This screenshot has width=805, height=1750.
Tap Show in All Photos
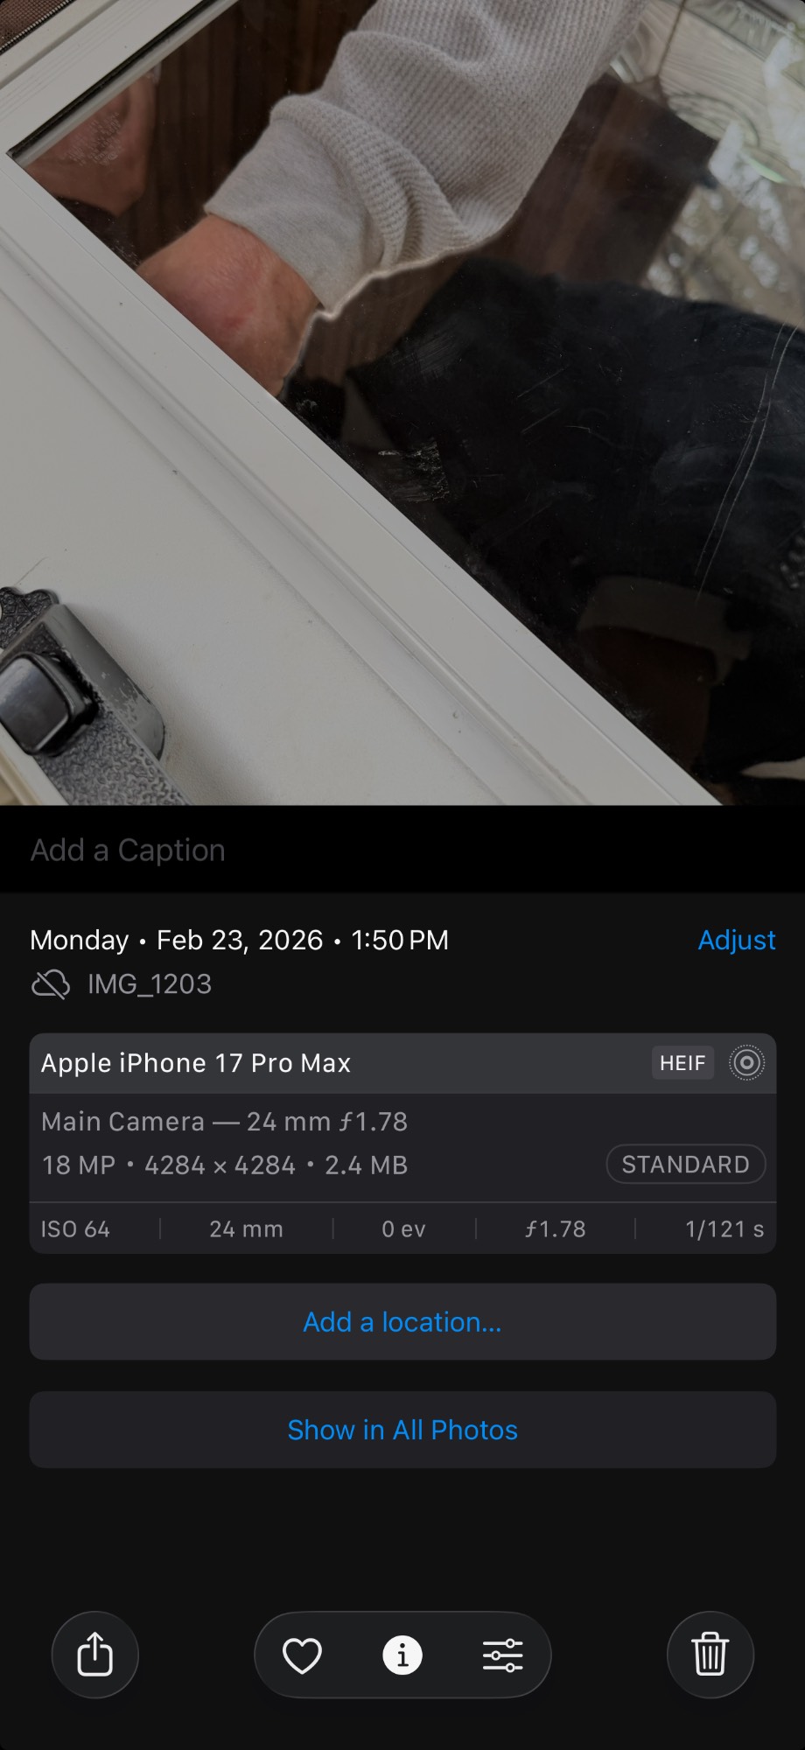(402, 1430)
